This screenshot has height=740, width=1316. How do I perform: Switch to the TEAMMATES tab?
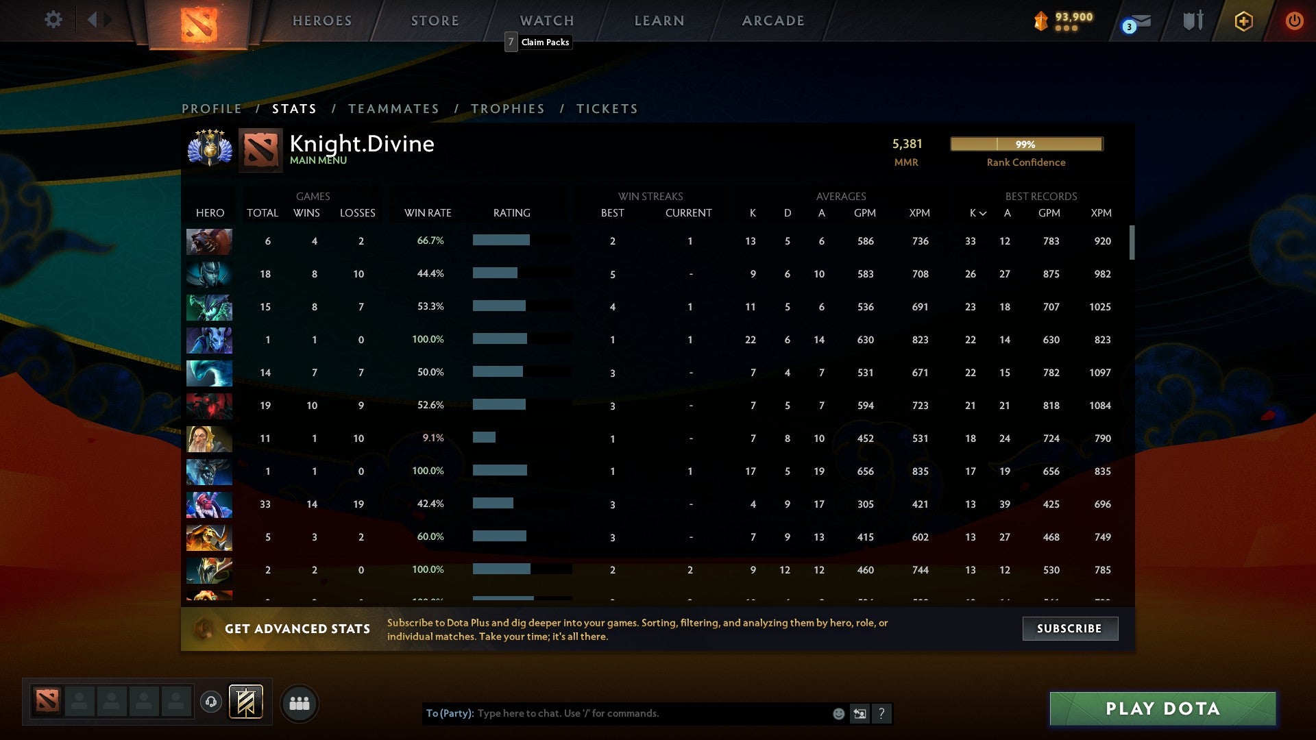(x=393, y=108)
